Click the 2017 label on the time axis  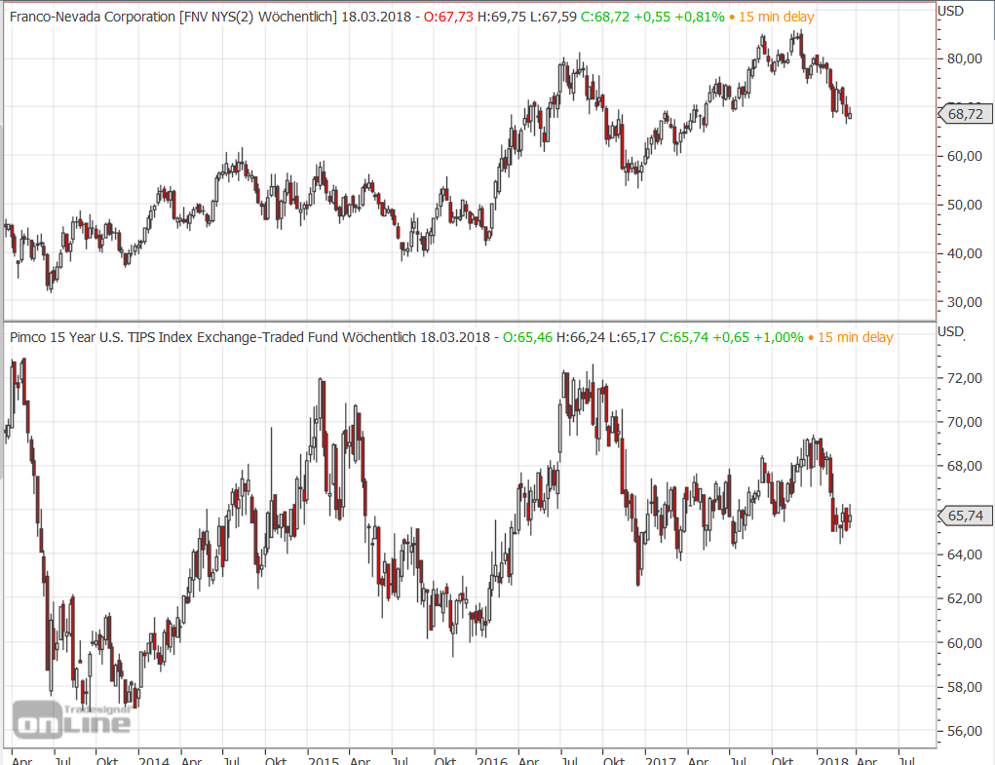pos(661,760)
